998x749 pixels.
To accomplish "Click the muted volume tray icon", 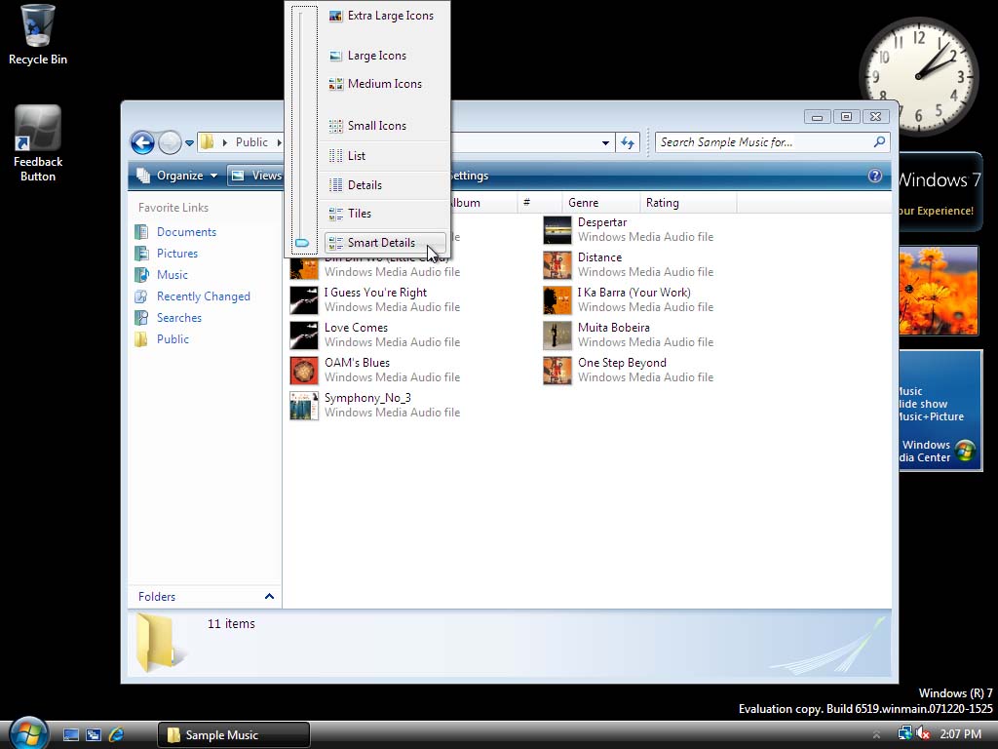I will click(924, 734).
